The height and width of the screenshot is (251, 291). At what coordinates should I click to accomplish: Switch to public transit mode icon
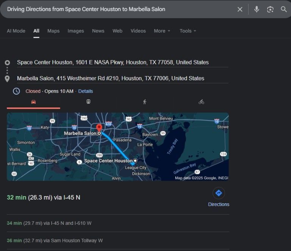tap(89, 102)
